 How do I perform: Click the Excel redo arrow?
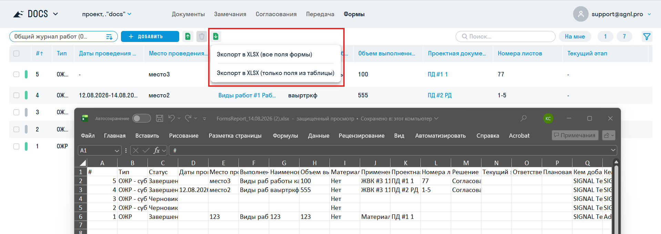pyautogui.click(x=188, y=118)
